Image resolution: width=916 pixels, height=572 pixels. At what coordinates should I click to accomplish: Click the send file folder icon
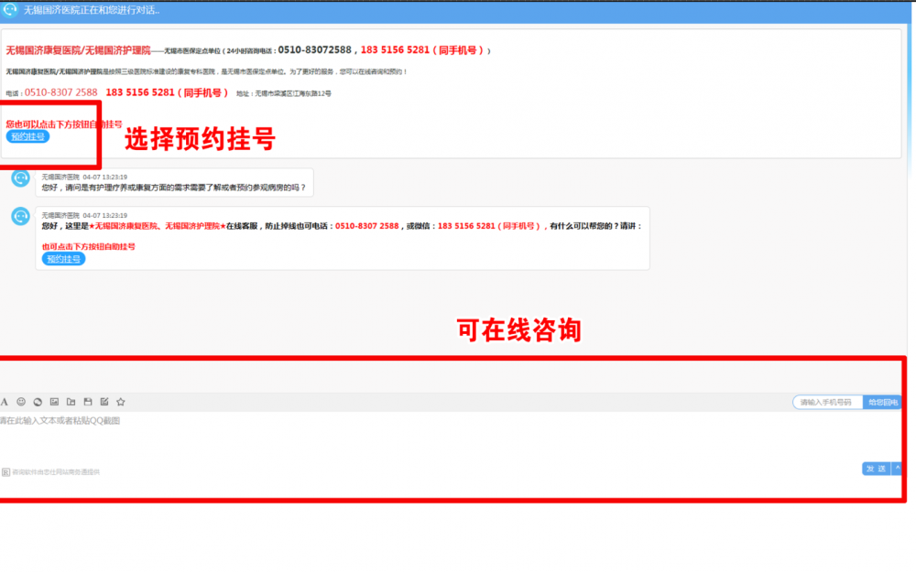pos(71,402)
